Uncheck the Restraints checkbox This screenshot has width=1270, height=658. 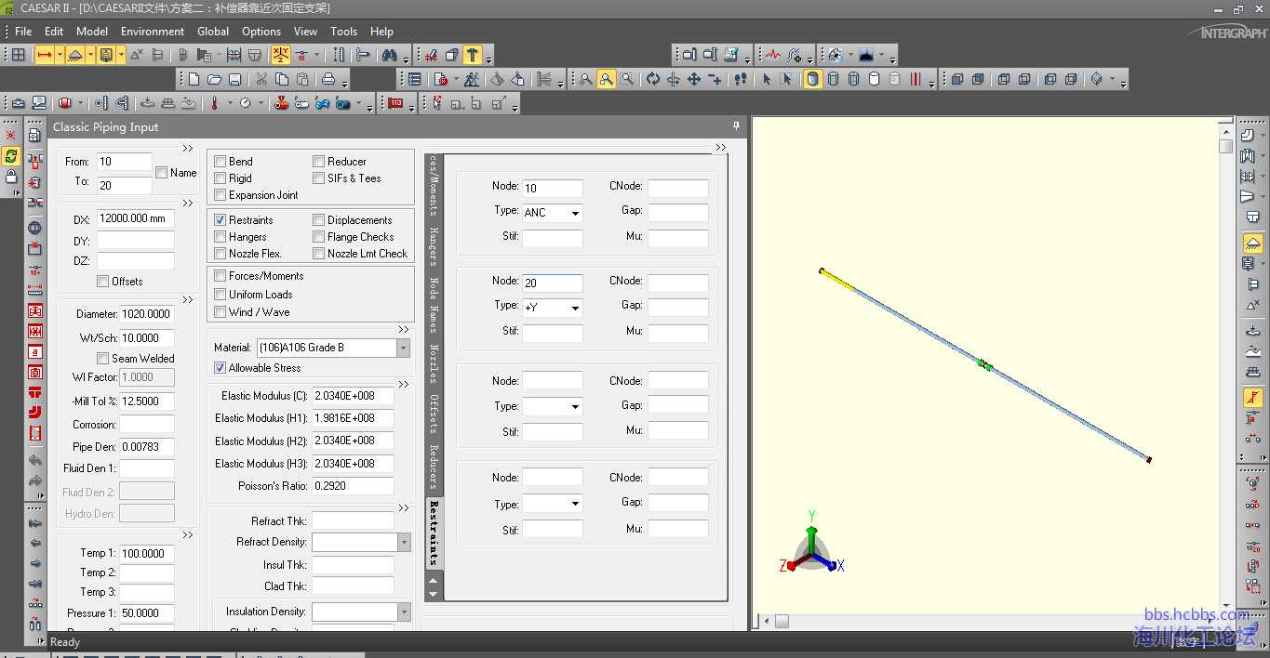click(x=221, y=220)
